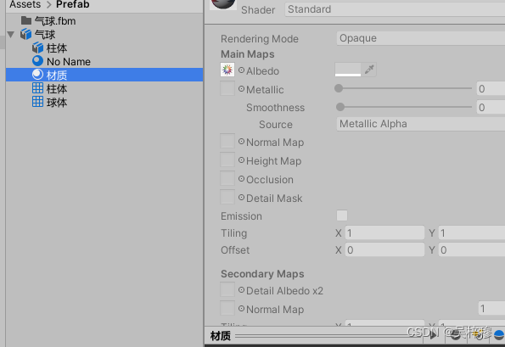Image resolution: width=505 pixels, height=347 pixels.
Task: Click the No Name material icon
Action: 37,61
